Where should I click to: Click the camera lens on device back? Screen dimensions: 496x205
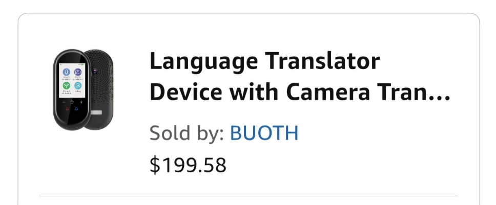coord(95,72)
